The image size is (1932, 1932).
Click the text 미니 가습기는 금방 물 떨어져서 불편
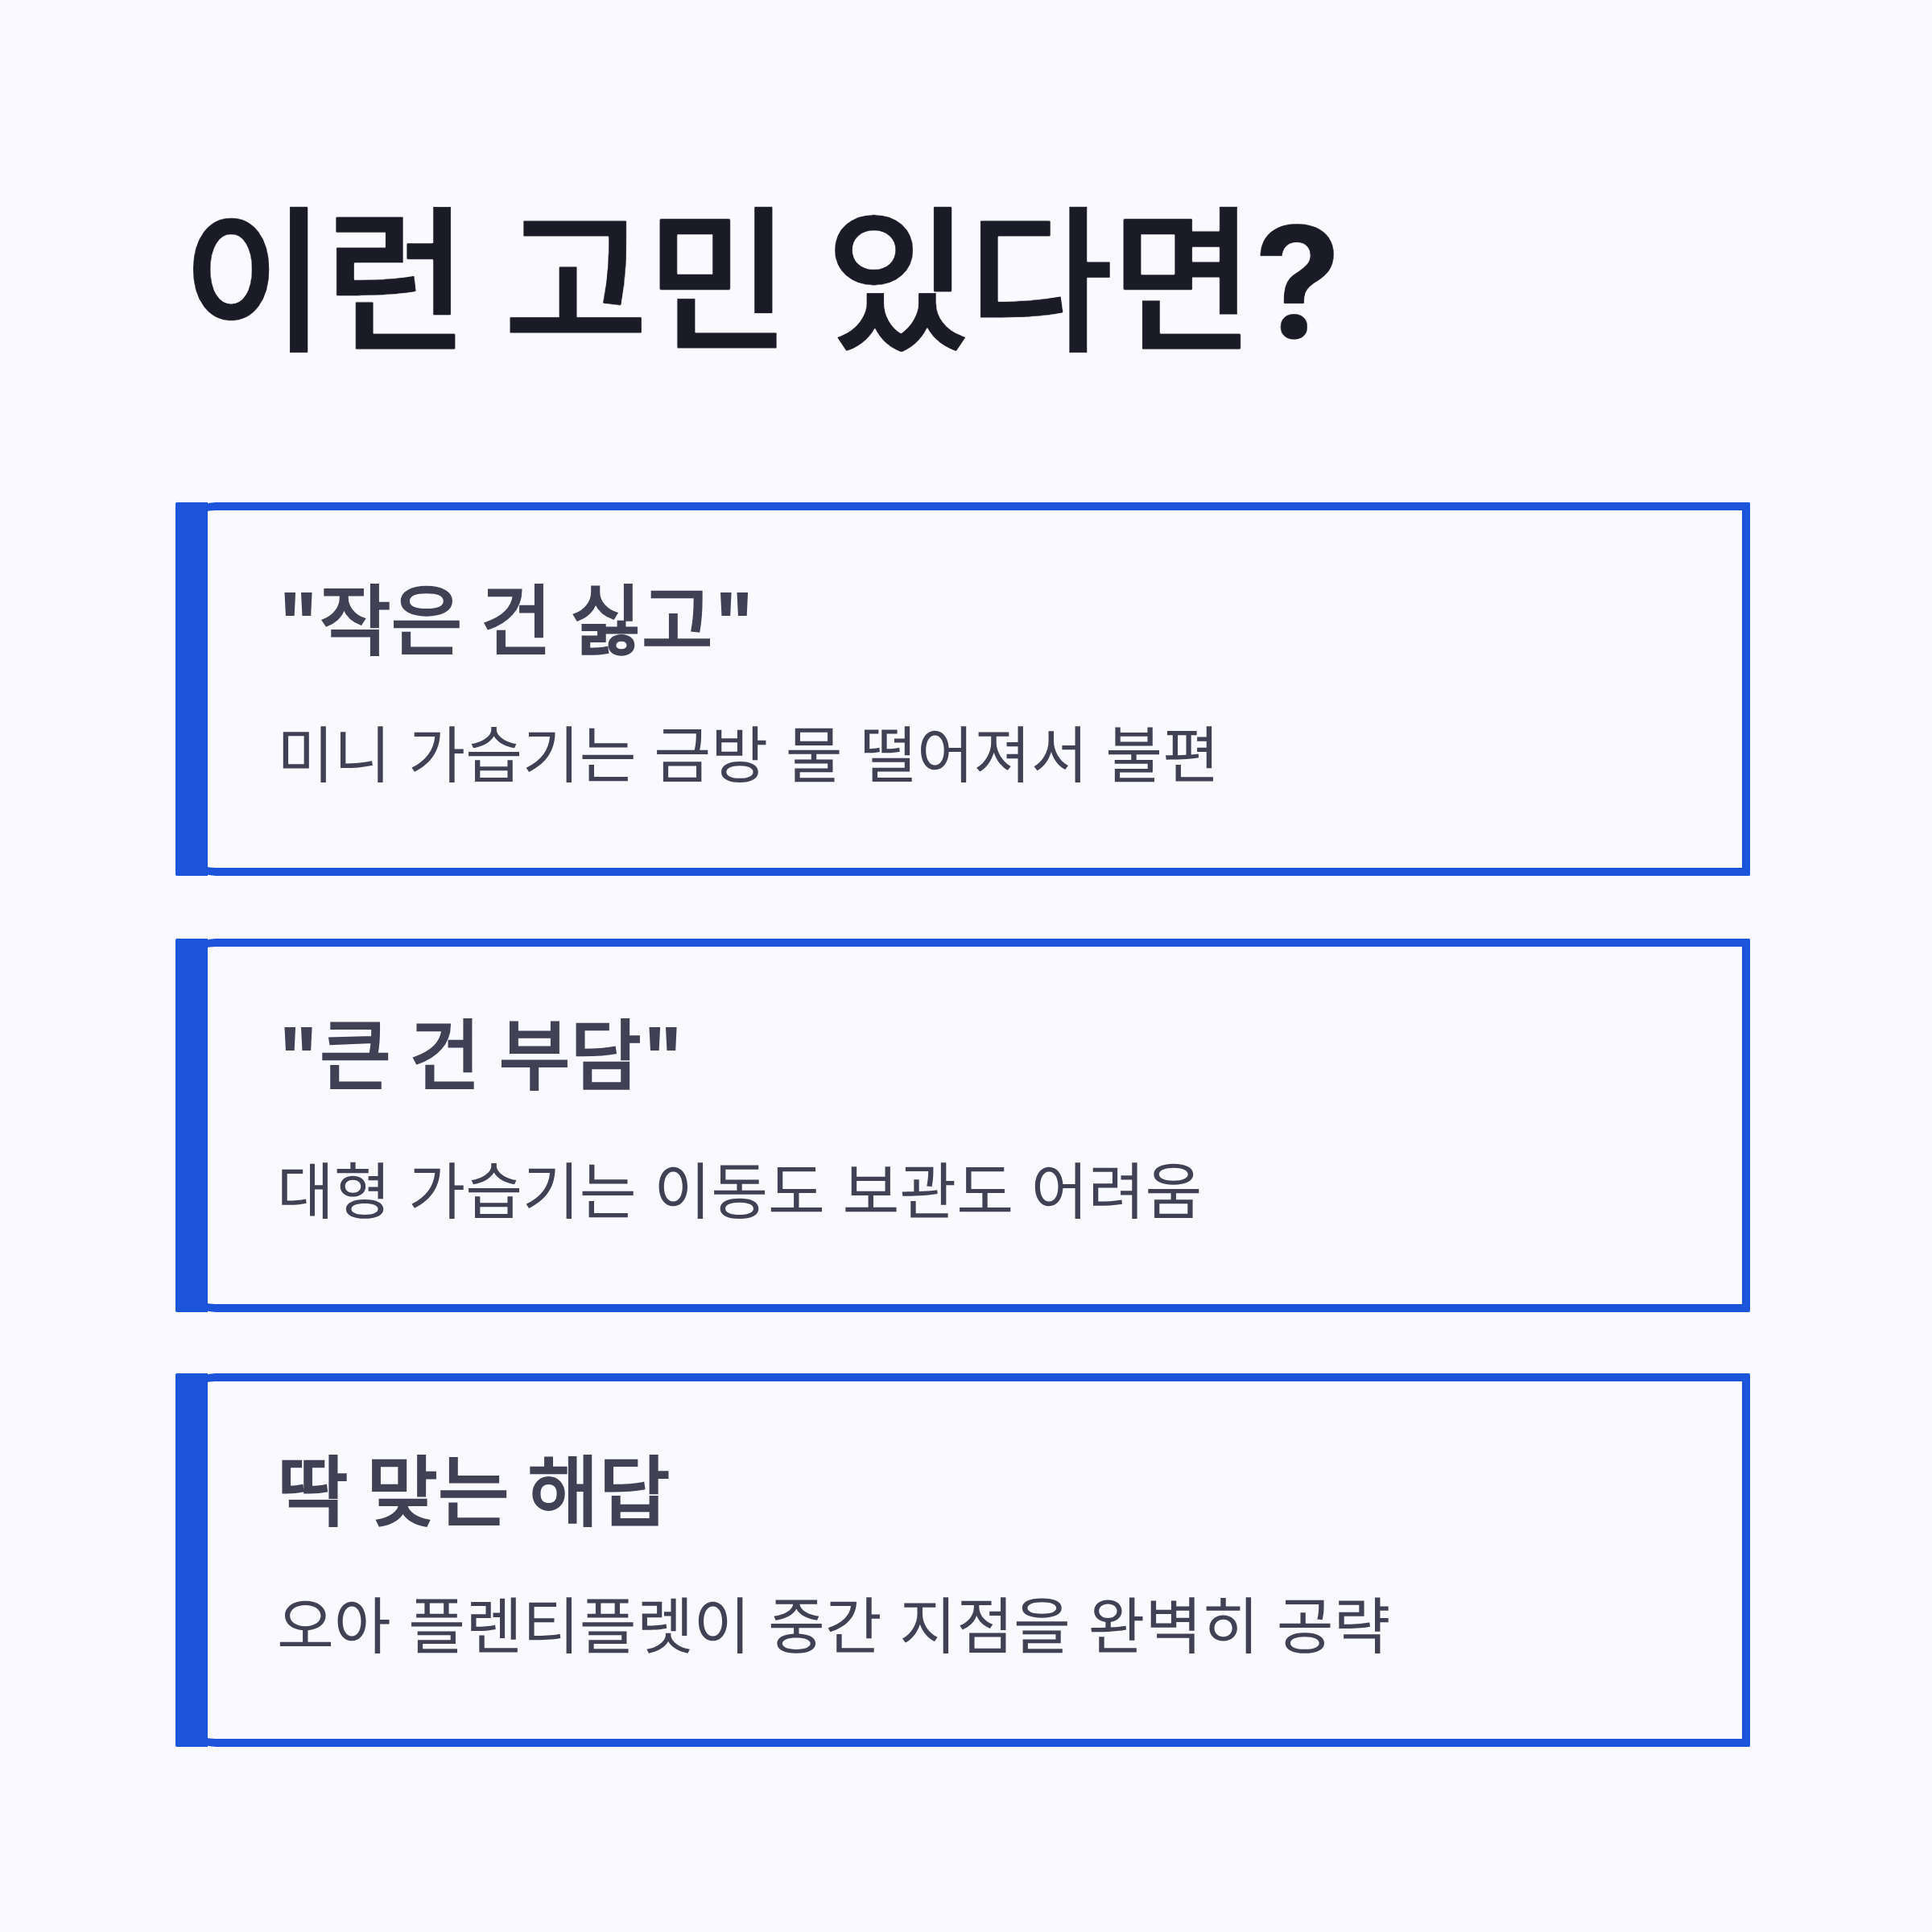tap(748, 754)
